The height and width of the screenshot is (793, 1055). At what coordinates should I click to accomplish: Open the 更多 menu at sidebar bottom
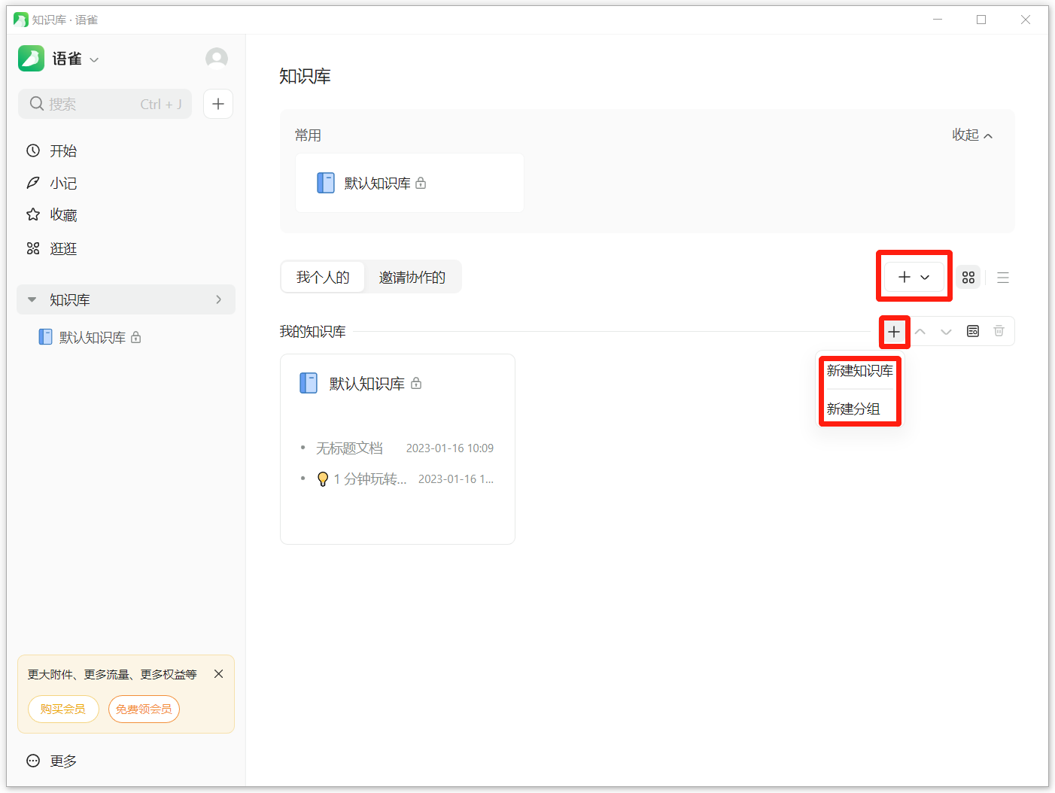point(51,761)
